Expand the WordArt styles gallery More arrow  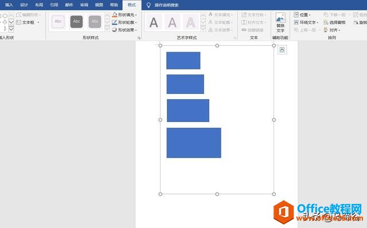(x=203, y=29)
